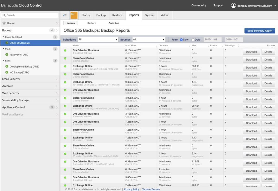Collapse the Main tree group
This screenshot has height=191, width=278.
click(x=4, y=49)
